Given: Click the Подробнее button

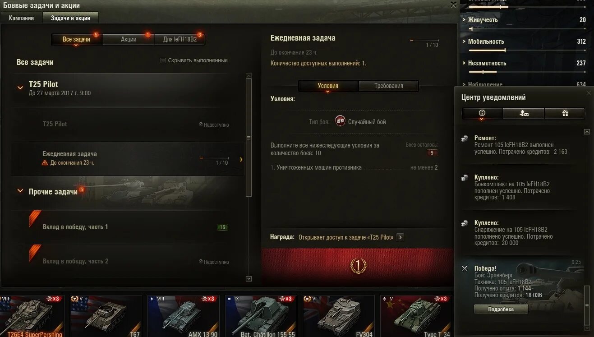Looking at the screenshot, I should 501,309.
